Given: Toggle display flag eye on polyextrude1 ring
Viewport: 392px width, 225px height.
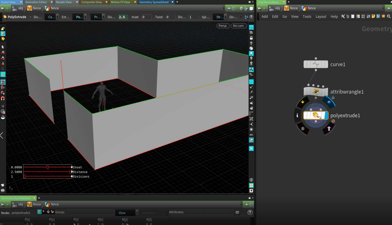Looking at the screenshot, I should tap(329, 102).
